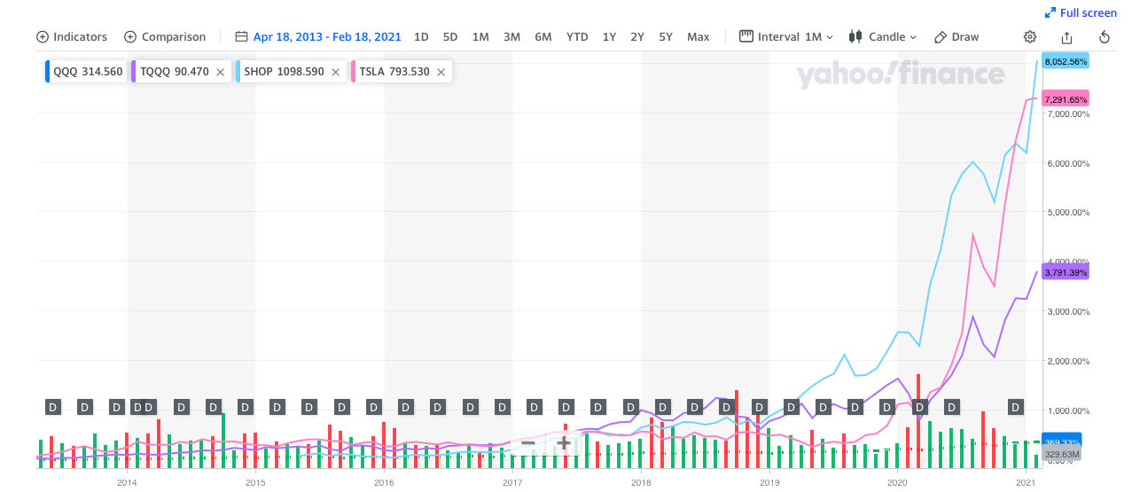Select the 5D range
Image resolution: width=1132 pixels, height=492 pixels.
(x=450, y=36)
